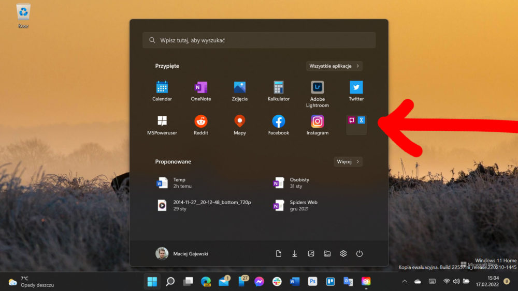518x291 pixels.
Task: Click the Windows Start button on taskbar
Action: (x=152, y=282)
